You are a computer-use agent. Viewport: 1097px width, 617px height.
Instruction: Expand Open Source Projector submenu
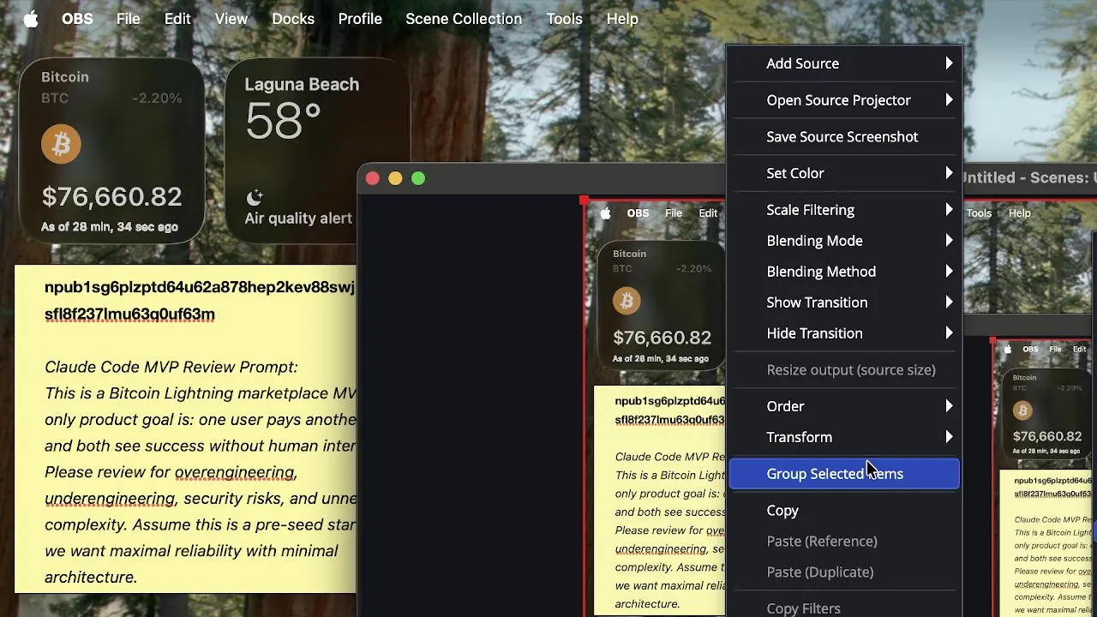point(844,100)
